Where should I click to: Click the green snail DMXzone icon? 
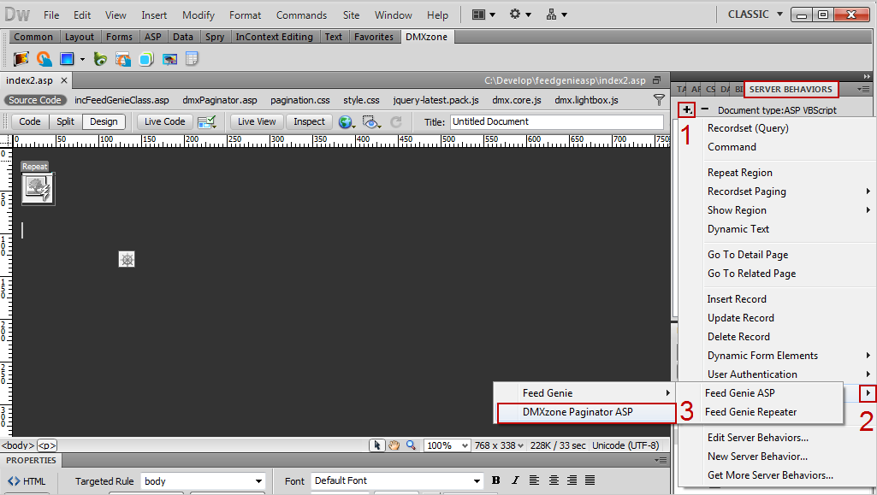pos(100,59)
